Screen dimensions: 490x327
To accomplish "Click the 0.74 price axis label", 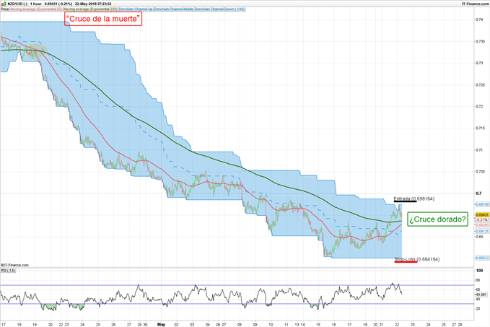I will [x=479, y=19].
